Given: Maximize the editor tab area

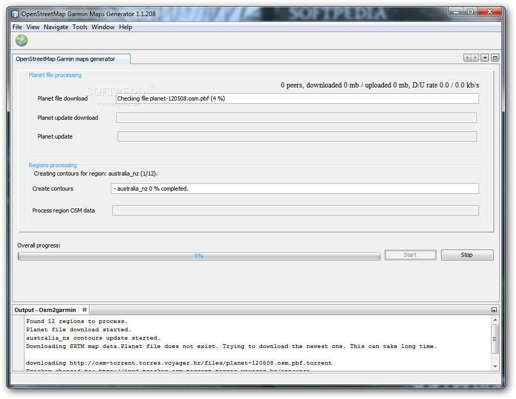Looking at the screenshot, I should coord(495,58).
